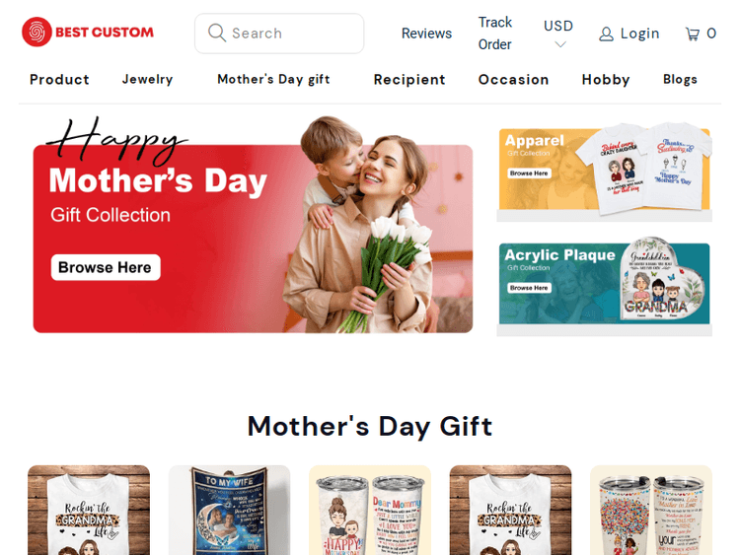Click Browse Here on Mother's Day banner

[106, 267]
